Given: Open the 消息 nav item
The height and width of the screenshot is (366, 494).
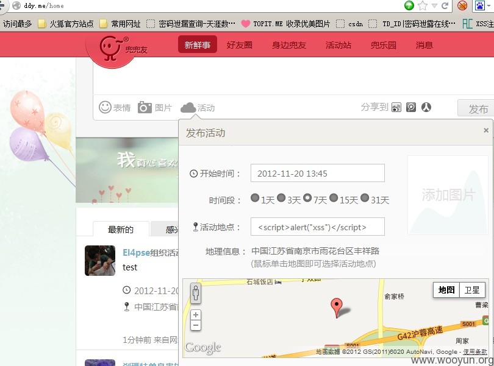Looking at the screenshot, I should click(x=424, y=45).
